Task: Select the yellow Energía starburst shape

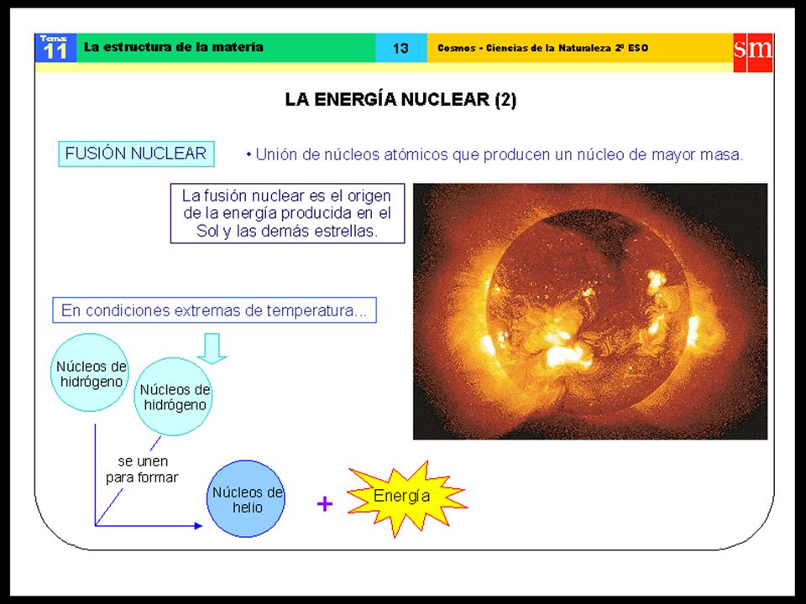Action: click(406, 498)
